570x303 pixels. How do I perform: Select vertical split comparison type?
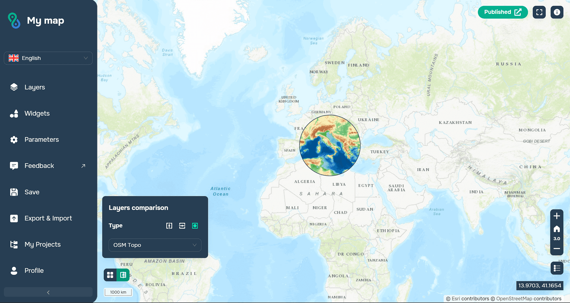coord(169,226)
